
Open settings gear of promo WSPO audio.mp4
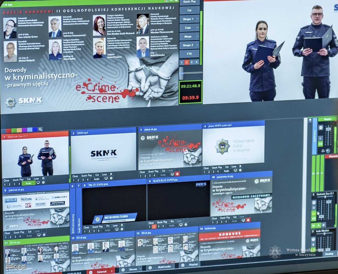pyautogui.click(x=240, y=171)
